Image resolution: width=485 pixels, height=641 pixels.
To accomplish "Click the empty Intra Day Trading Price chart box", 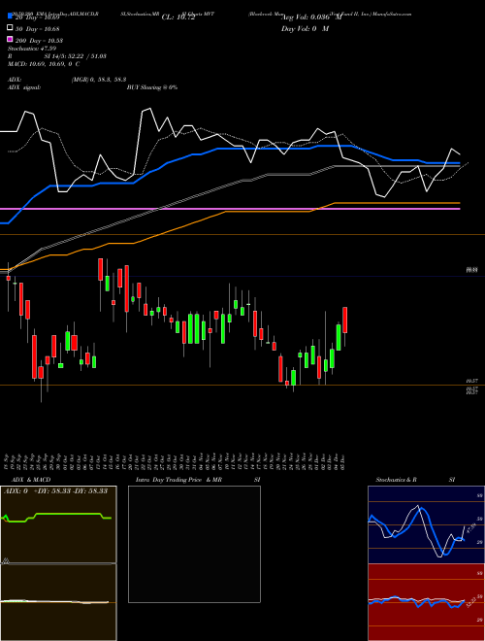I will coord(194,544).
